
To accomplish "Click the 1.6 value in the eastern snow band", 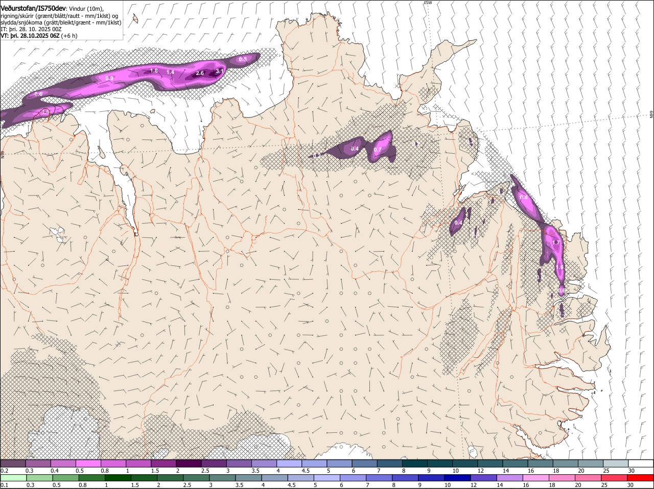I will (559, 267).
